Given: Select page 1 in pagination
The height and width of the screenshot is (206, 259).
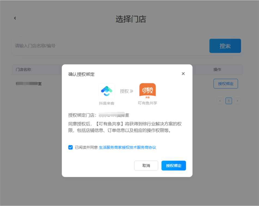Looking at the screenshot, I should 229,101.
